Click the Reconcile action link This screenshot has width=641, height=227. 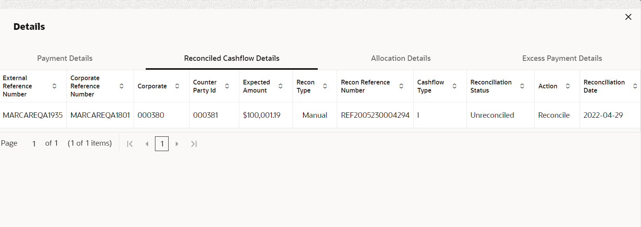pos(554,115)
